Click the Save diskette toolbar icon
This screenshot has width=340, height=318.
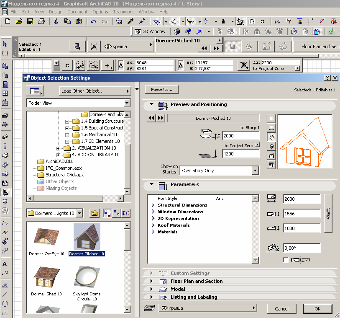click(30, 21)
